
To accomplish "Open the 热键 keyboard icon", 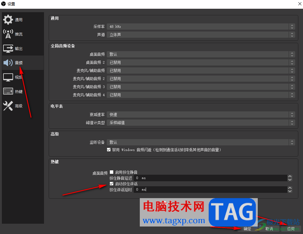I will (8, 91).
